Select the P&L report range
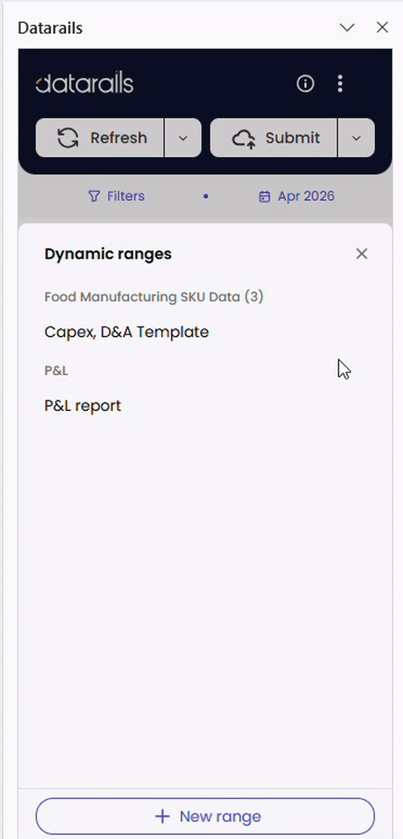403x839 pixels. pyautogui.click(x=83, y=406)
